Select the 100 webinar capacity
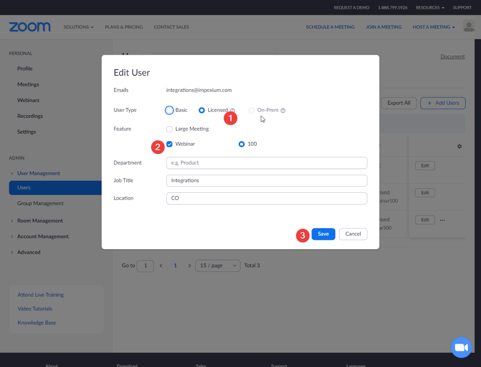Viewport: 481px width, 367px height. [x=242, y=144]
